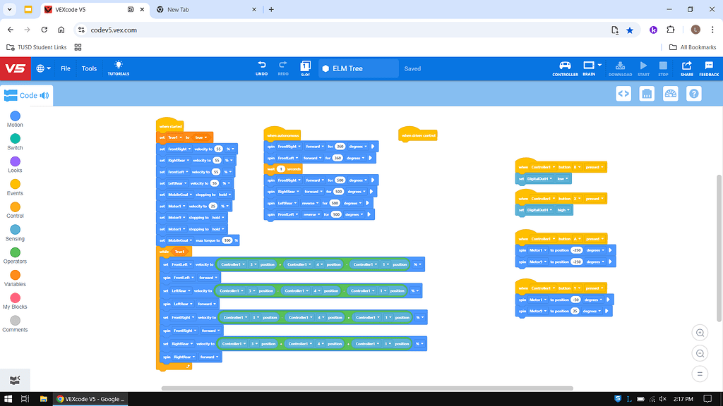Select the Switch block category

coord(15,142)
